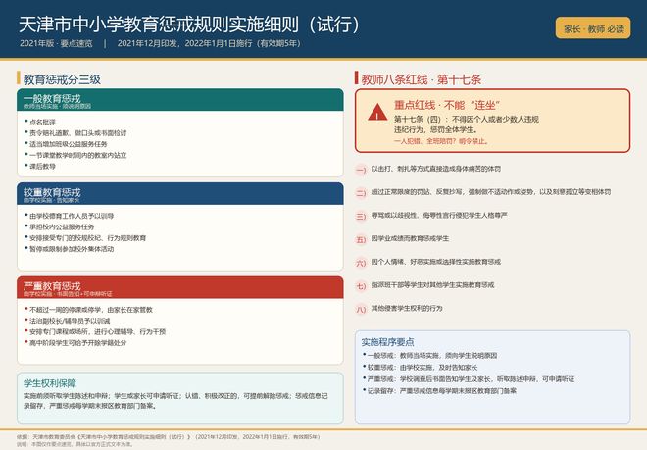Click the 三) numbered circle badge

point(361,216)
